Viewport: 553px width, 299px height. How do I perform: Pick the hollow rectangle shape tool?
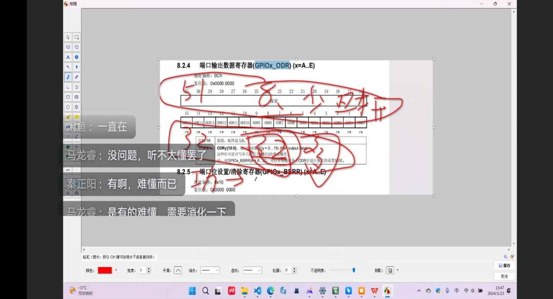pos(68,97)
